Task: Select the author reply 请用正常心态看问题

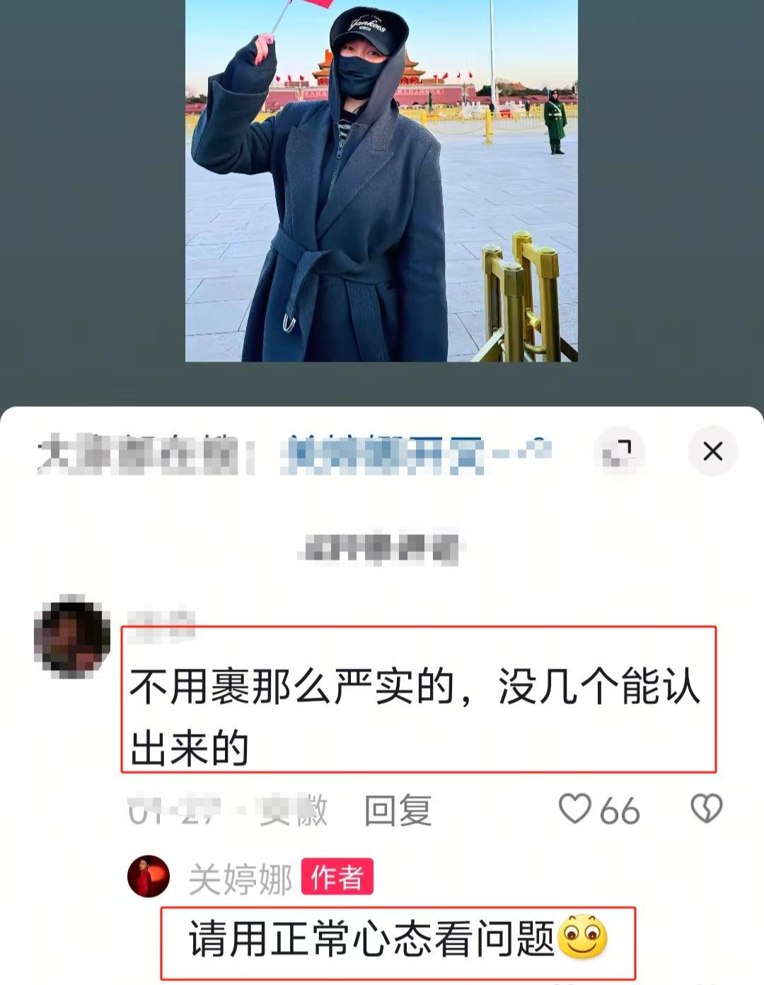Action: tap(372, 939)
